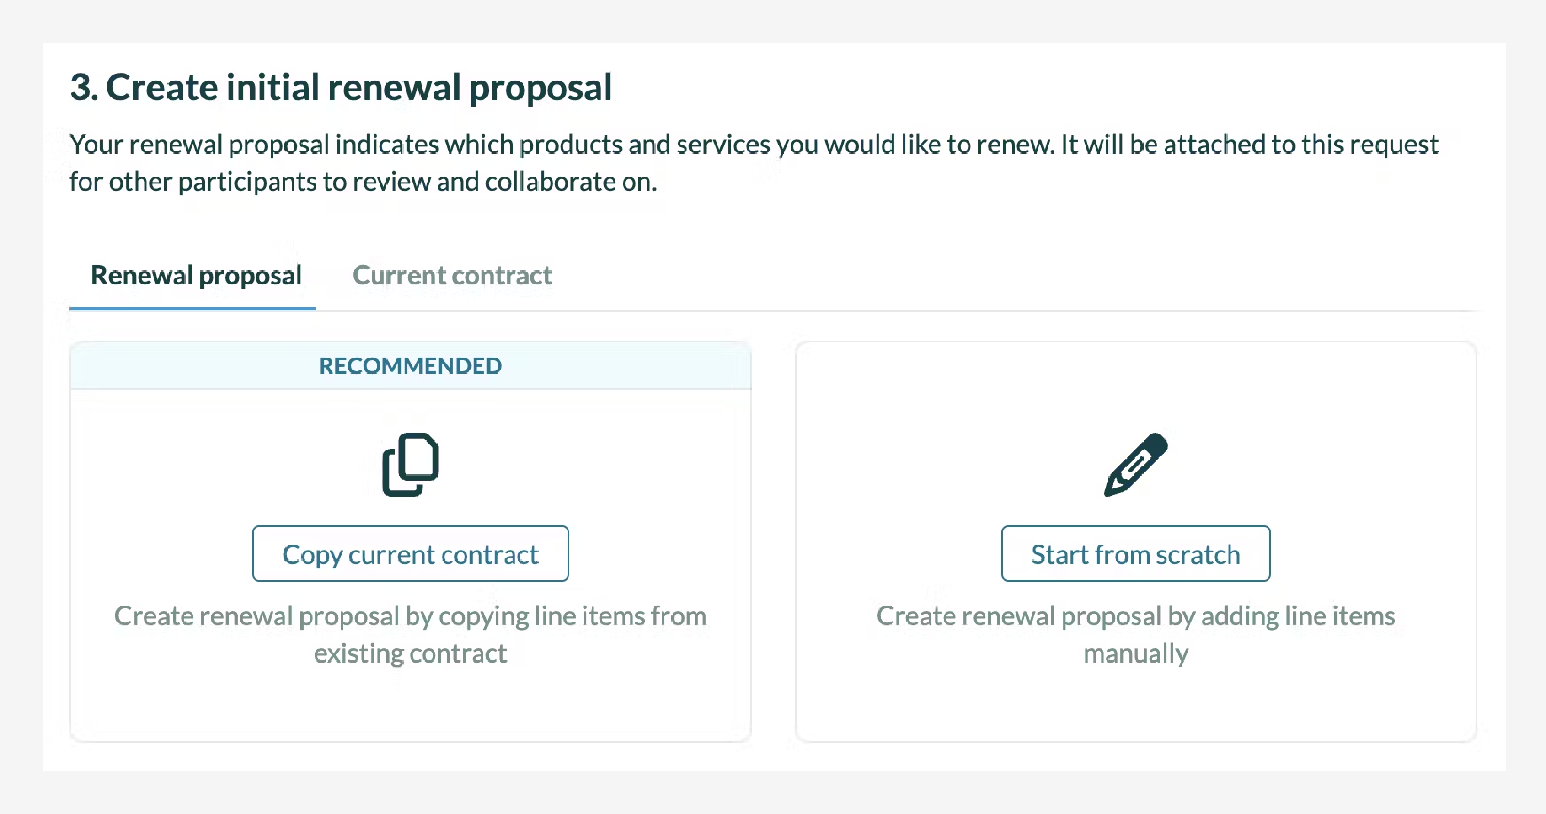
Task: Click the copy documents icon
Action: click(x=411, y=464)
